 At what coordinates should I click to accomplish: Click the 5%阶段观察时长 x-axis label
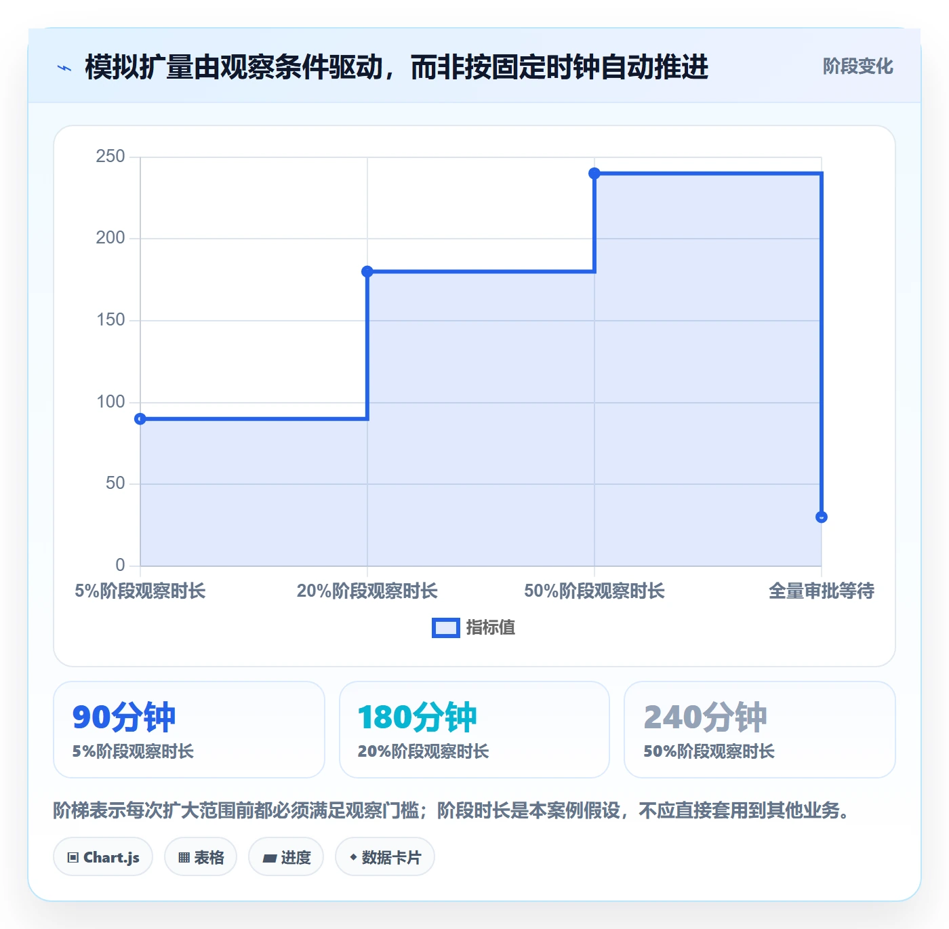pos(140,591)
